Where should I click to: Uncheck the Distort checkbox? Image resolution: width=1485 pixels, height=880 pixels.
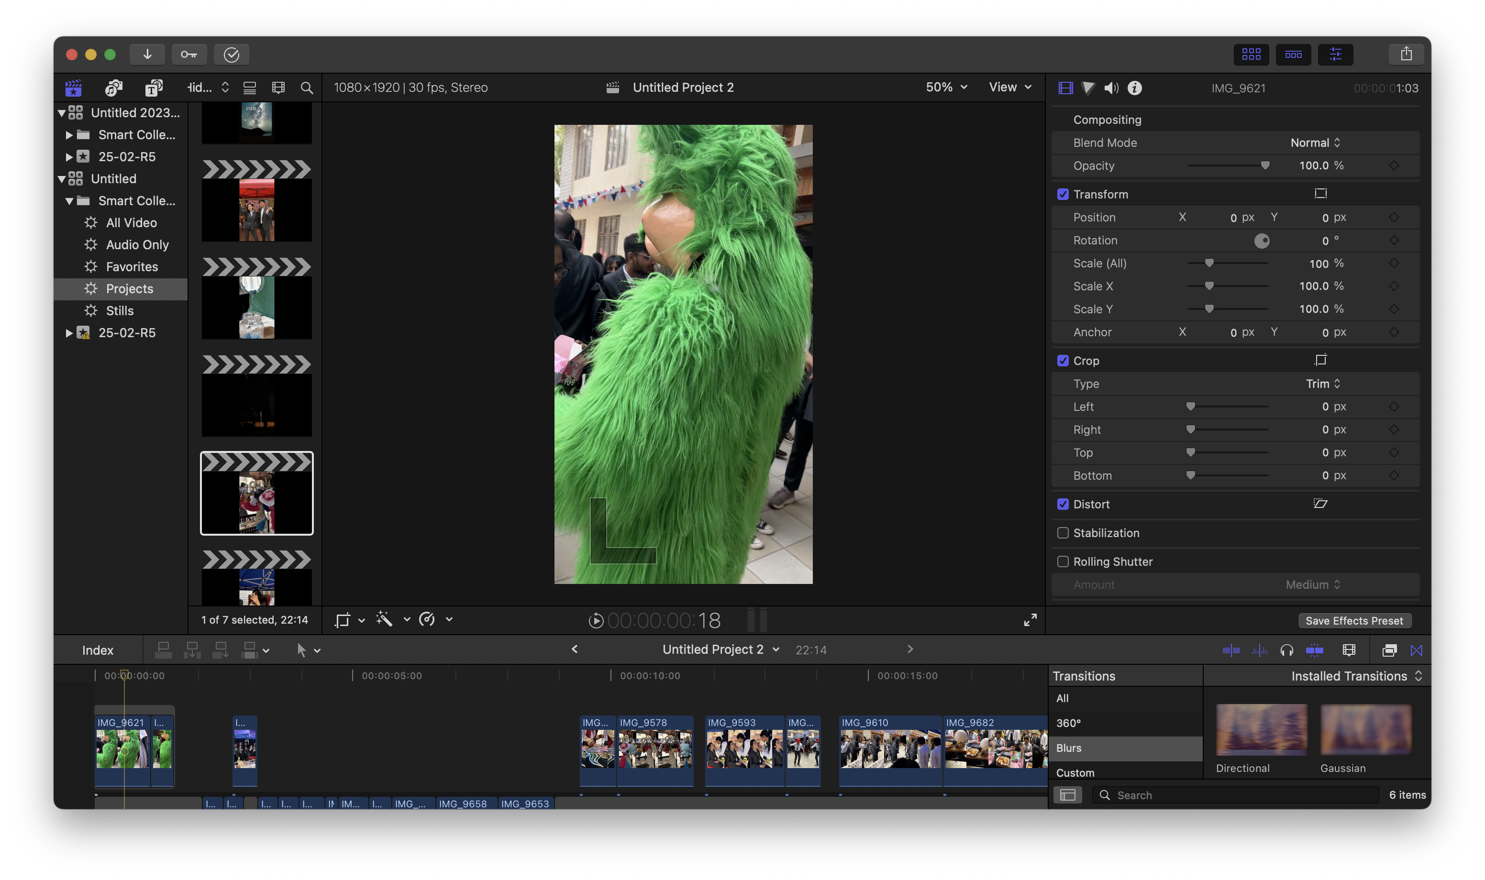click(1063, 504)
